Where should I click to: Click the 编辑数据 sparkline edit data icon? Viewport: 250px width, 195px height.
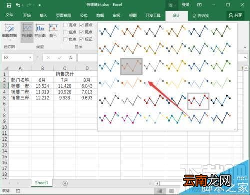[x=9, y=28]
